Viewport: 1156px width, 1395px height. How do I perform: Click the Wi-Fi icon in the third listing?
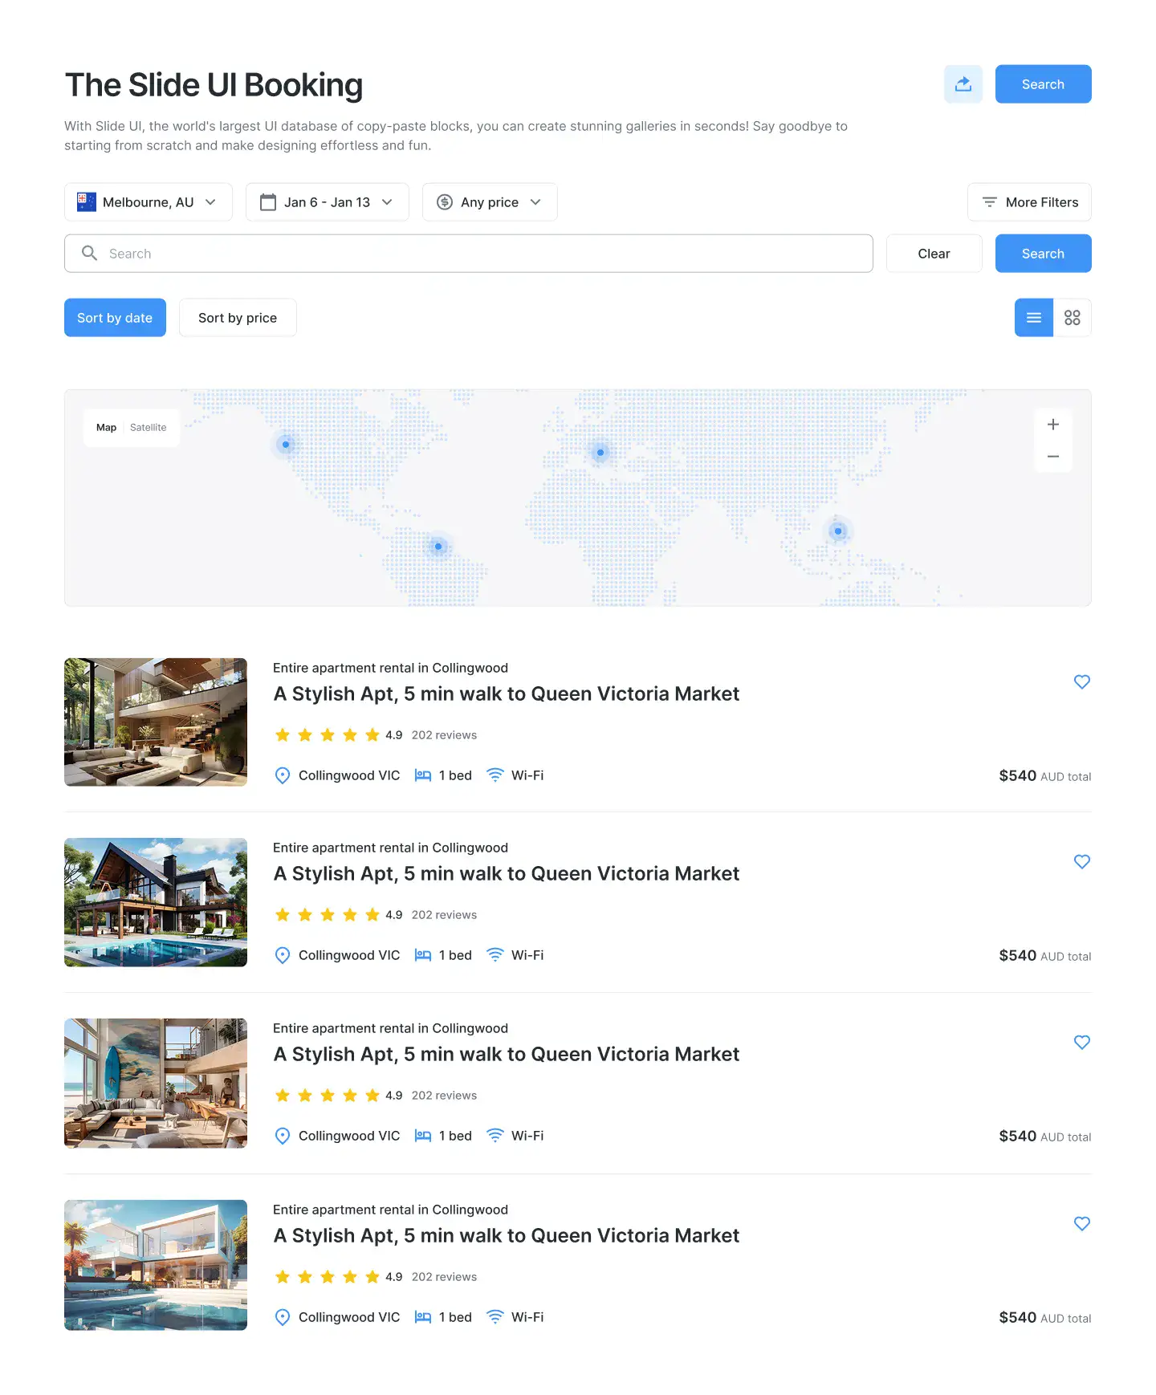click(x=495, y=1136)
